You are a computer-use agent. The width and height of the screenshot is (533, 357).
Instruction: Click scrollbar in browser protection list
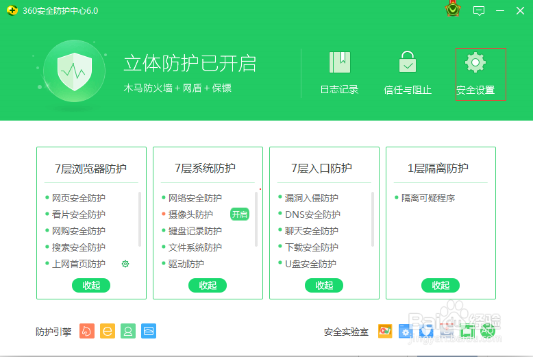(140, 219)
